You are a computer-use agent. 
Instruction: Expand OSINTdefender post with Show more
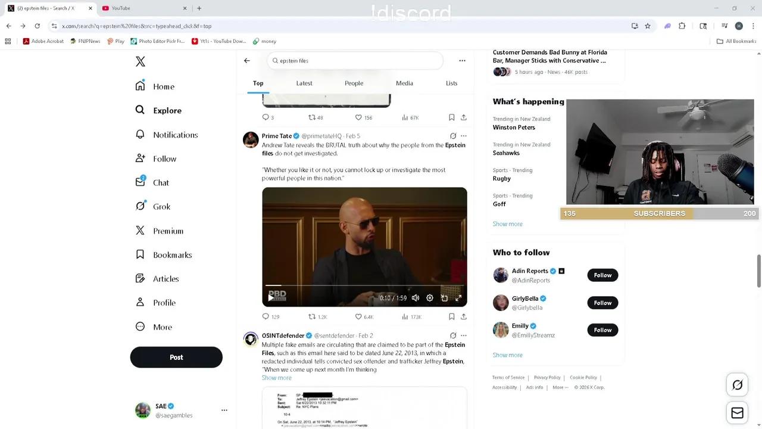(277, 378)
